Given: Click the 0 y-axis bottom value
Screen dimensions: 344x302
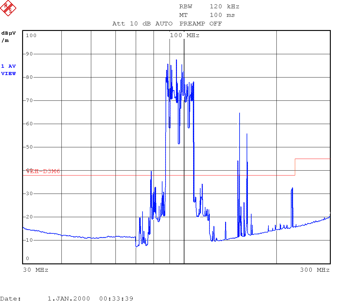Looking at the screenshot, I should point(27,259).
